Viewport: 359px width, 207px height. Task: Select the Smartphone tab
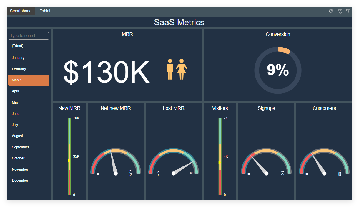tap(21, 11)
